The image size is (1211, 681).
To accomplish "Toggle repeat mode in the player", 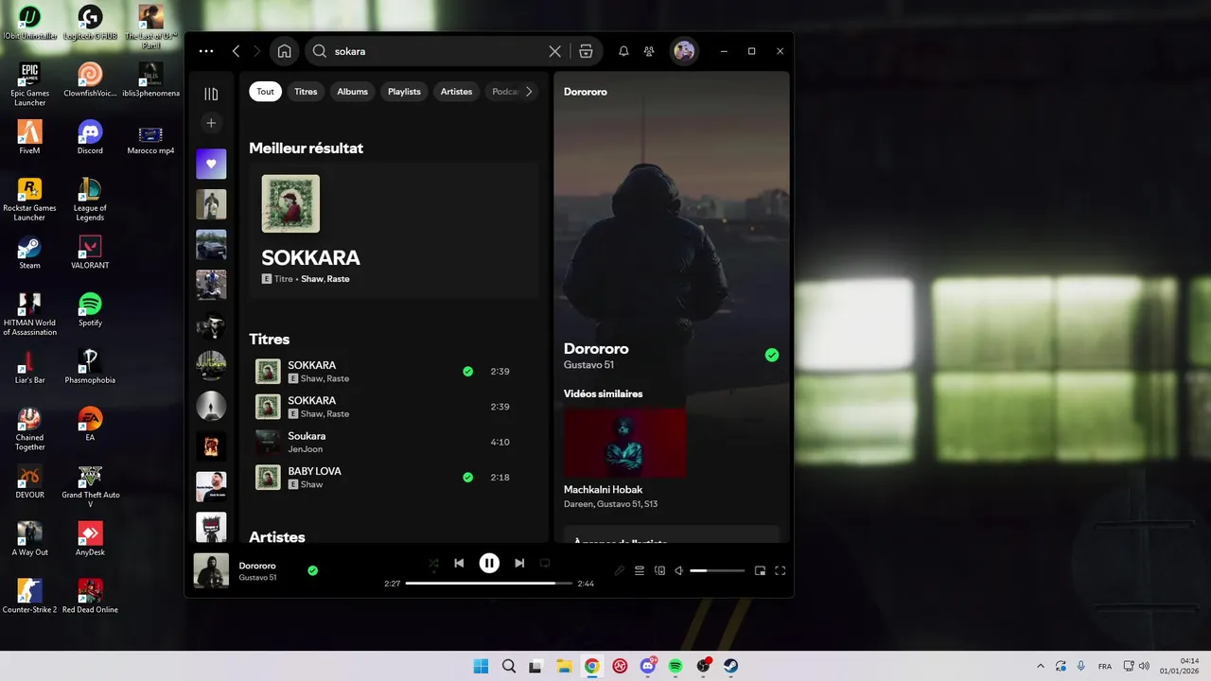I will coord(545,563).
